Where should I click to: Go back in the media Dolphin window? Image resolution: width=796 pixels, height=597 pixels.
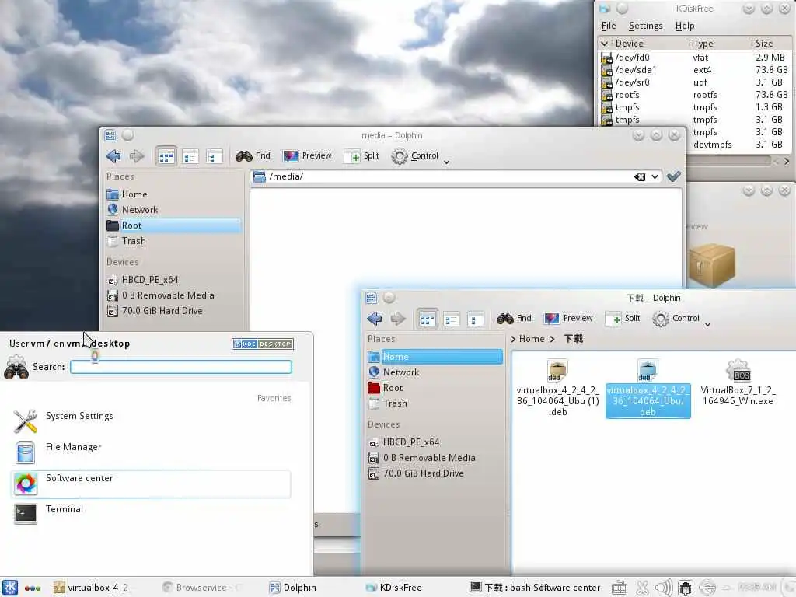click(x=113, y=156)
